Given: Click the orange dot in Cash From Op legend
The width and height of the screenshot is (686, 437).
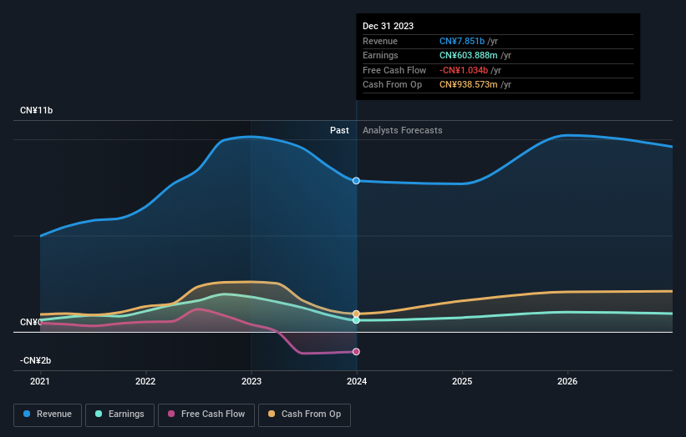Looking at the screenshot, I should [272, 414].
